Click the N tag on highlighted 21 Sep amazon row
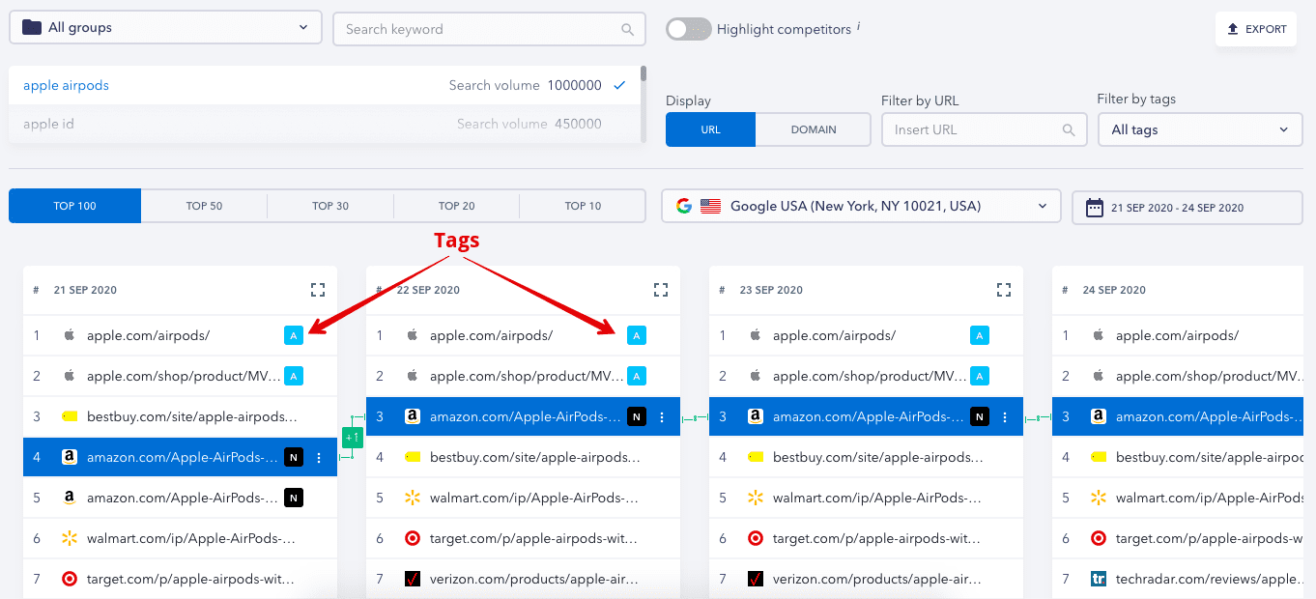 (x=294, y=457)
